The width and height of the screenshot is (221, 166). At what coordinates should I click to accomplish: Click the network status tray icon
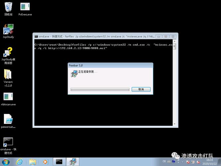tap(193, 162)
